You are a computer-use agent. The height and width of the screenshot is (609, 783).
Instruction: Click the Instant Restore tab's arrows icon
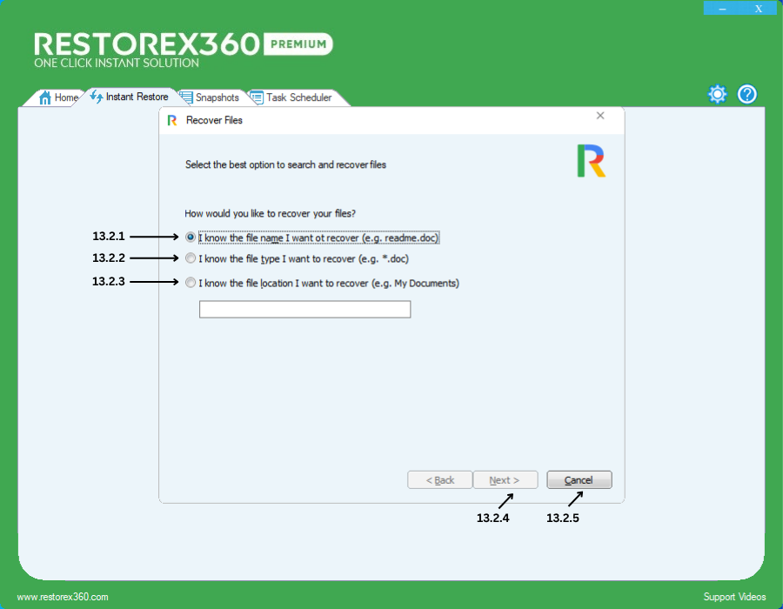(96, 97)
